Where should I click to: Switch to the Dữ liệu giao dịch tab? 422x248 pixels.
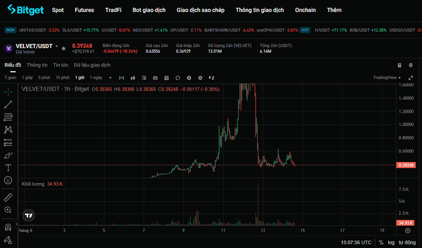[x=92, y=65]
